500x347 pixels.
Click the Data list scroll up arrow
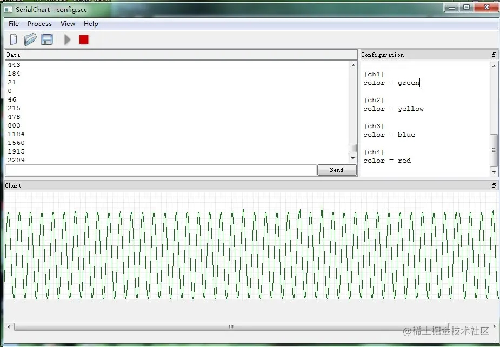[x=352, y=65]
